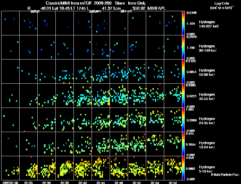
Task: Click the '07:54' time axis label
Action: click(155, 182)
